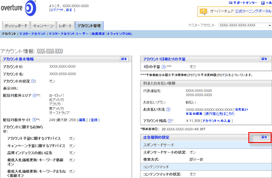Click the アカウント基本情報 panel title

[x=18, y=59]
